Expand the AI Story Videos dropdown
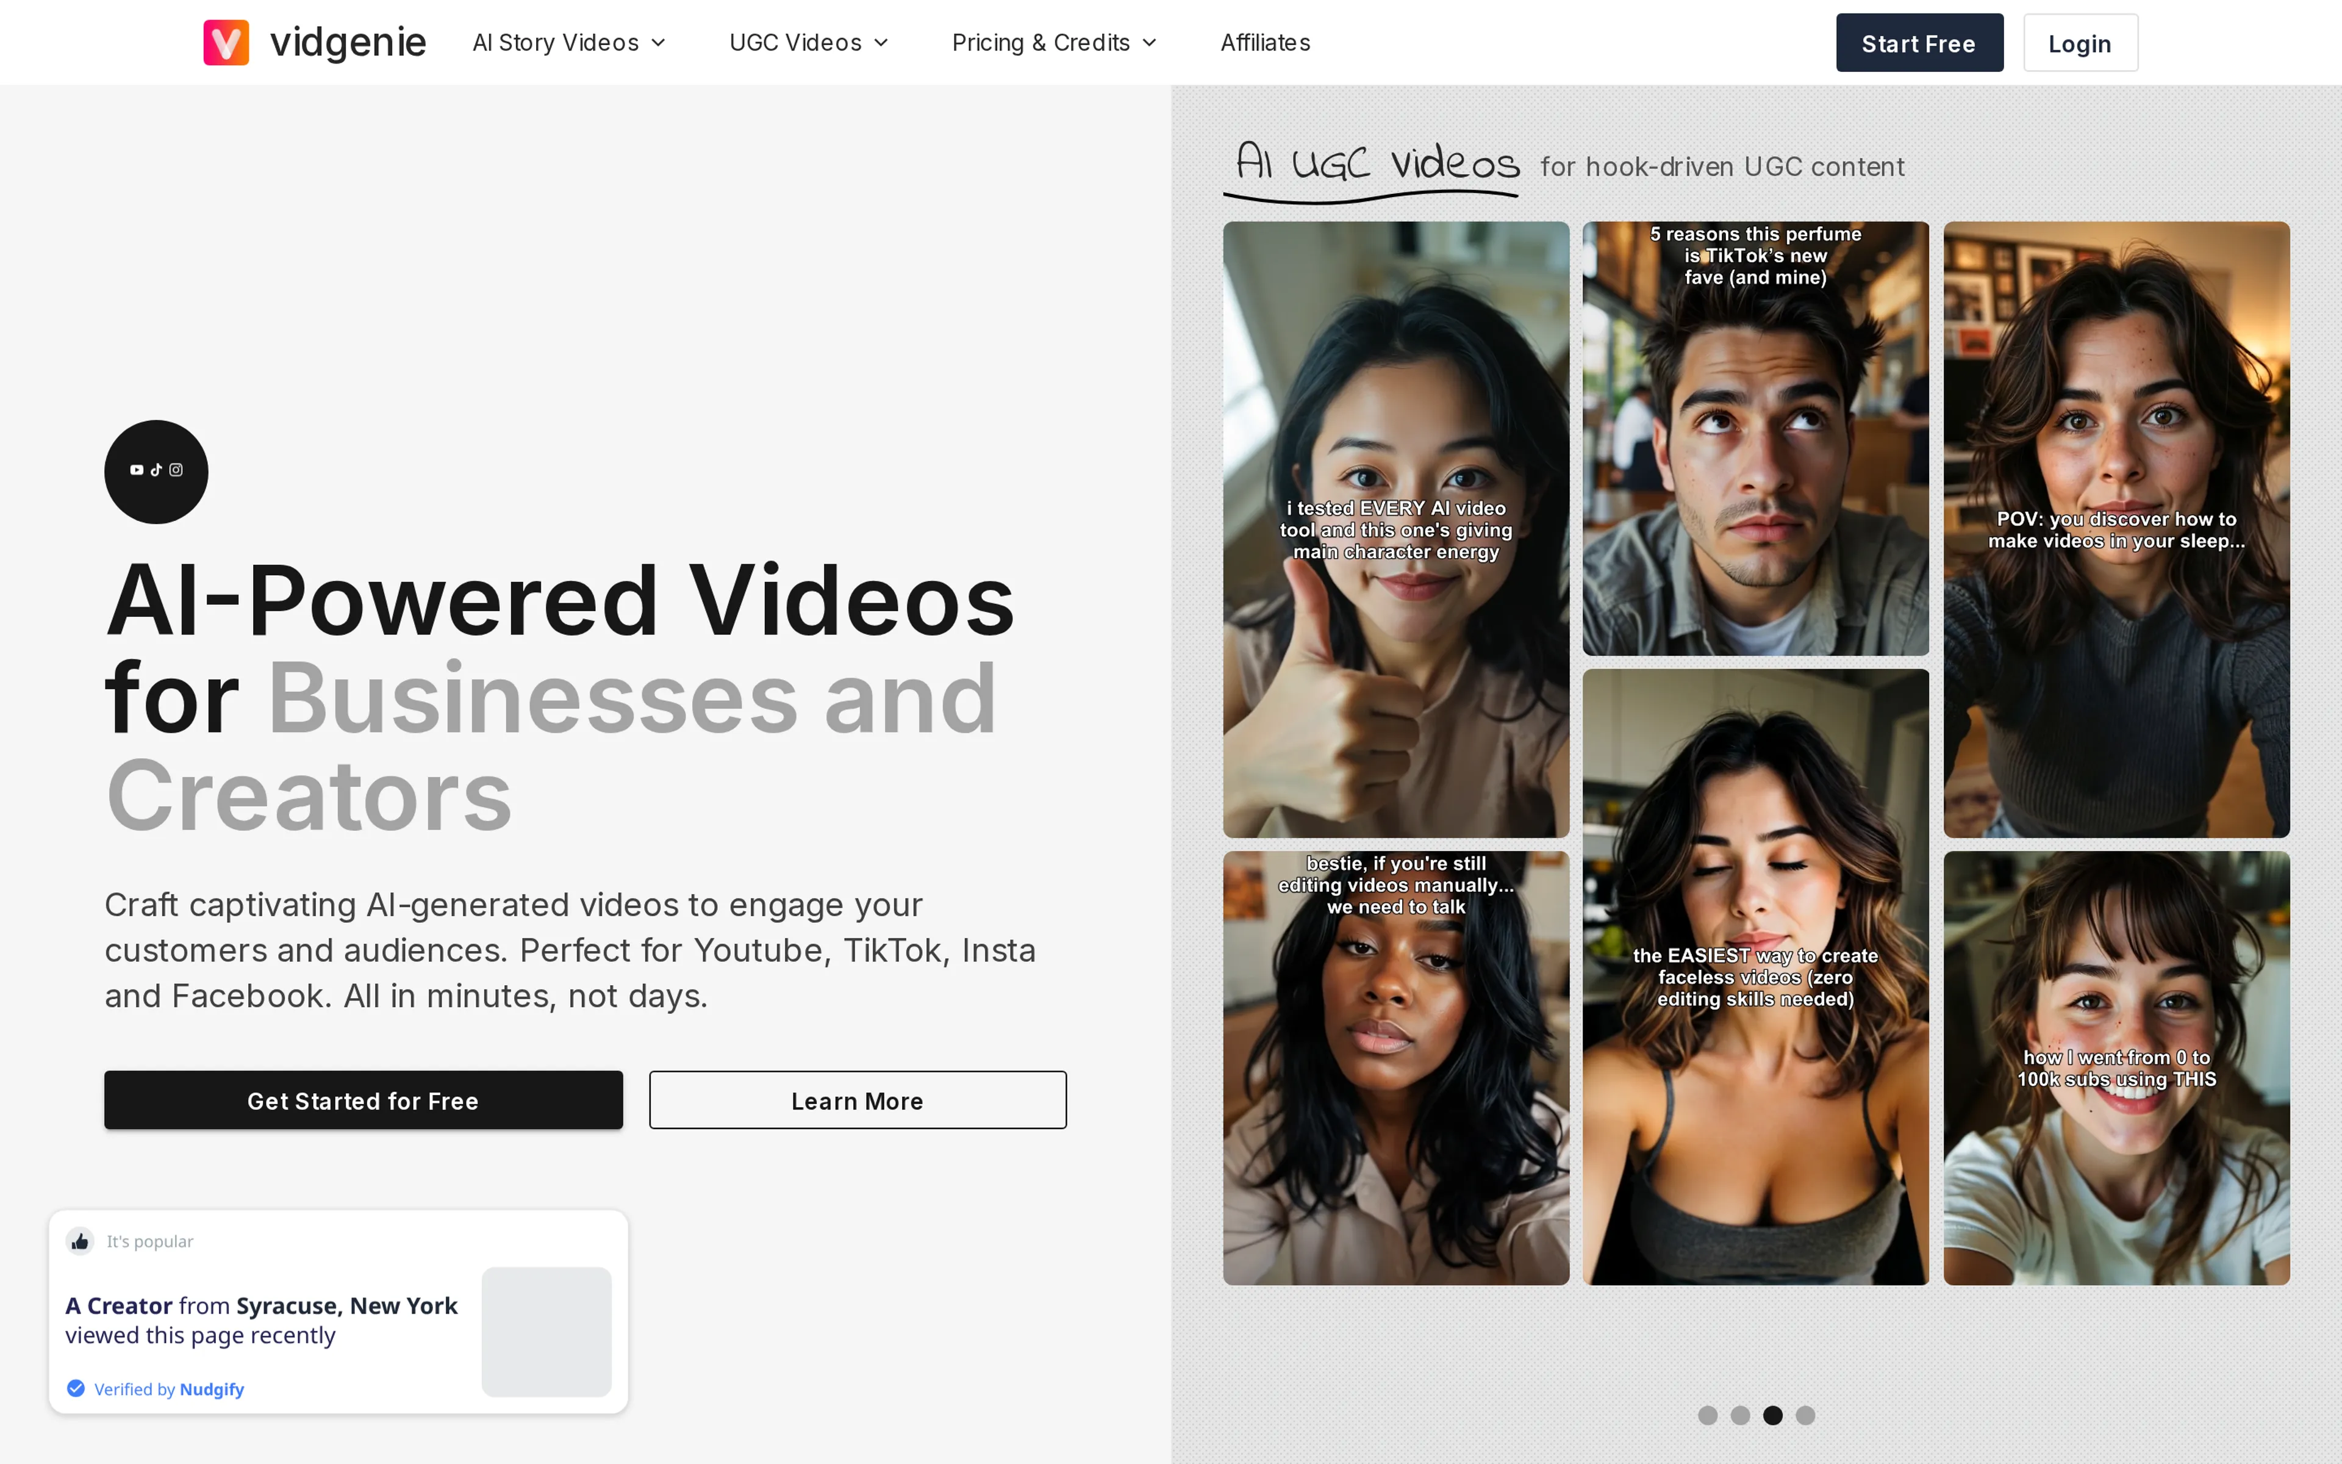The image size is (2342, 1464). (x=569, y=43)
